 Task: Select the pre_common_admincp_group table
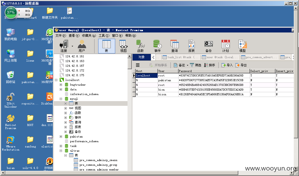point(98,165)
